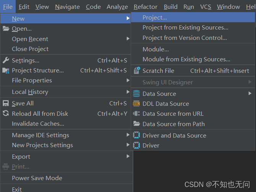Select Project... to create new project
Image resolution: width=256 pixels, height=192 pixels.
[x=155, y=18]
